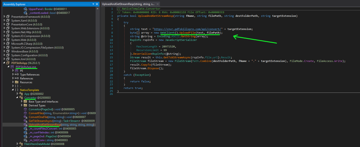
Task: Click the PE node icon
Action: 17,71
